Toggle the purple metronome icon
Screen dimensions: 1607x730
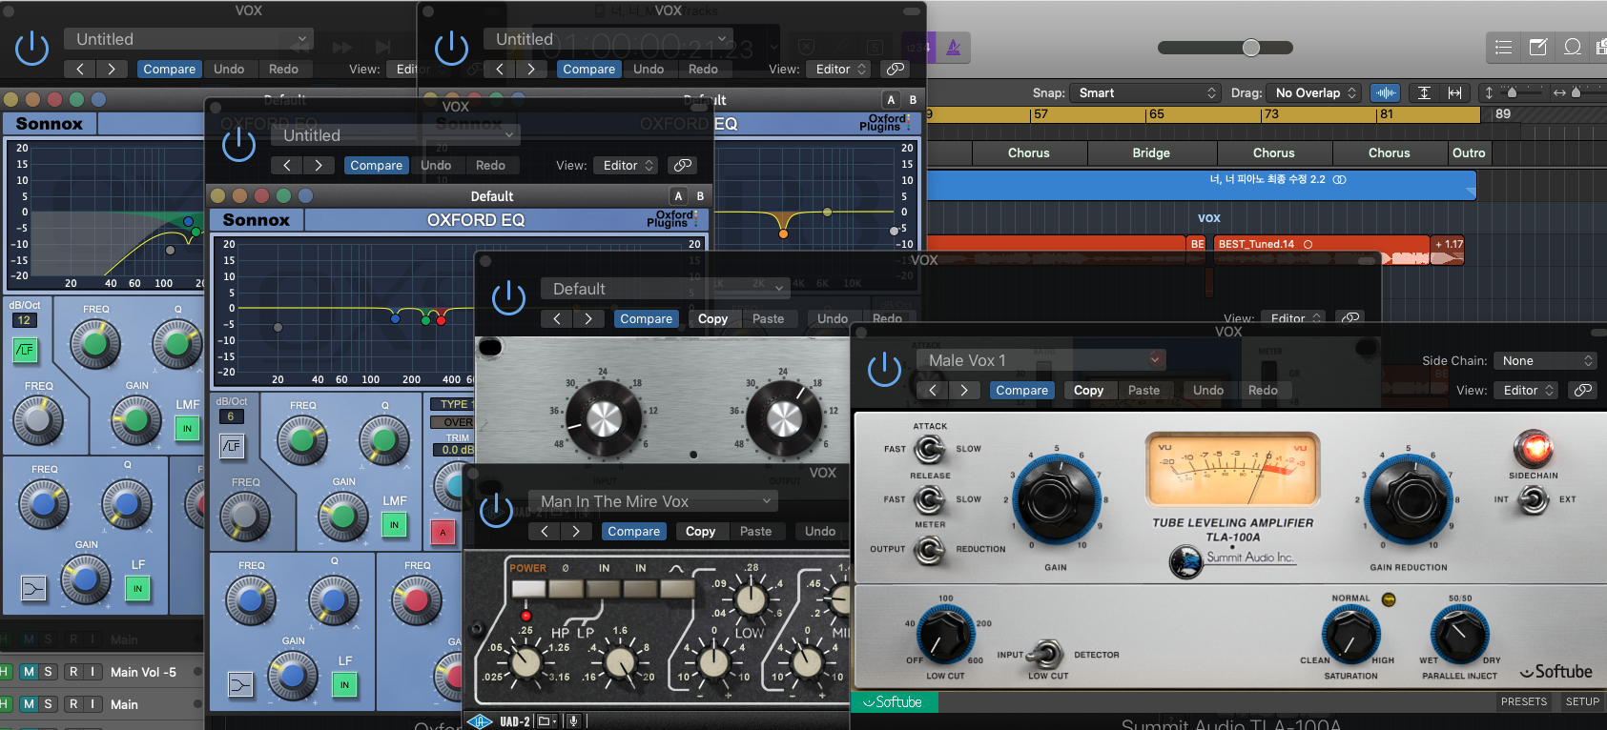pyautogui.click(x=954, y=47)
